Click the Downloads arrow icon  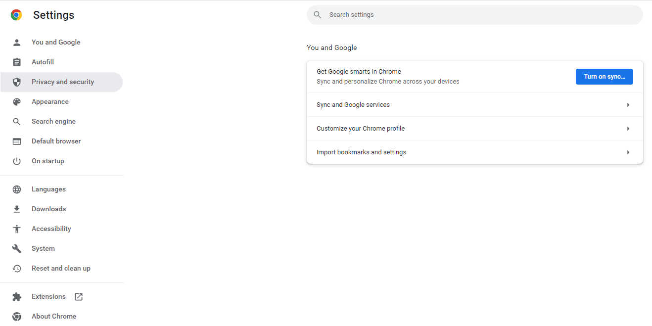click(x=17, y=209)
